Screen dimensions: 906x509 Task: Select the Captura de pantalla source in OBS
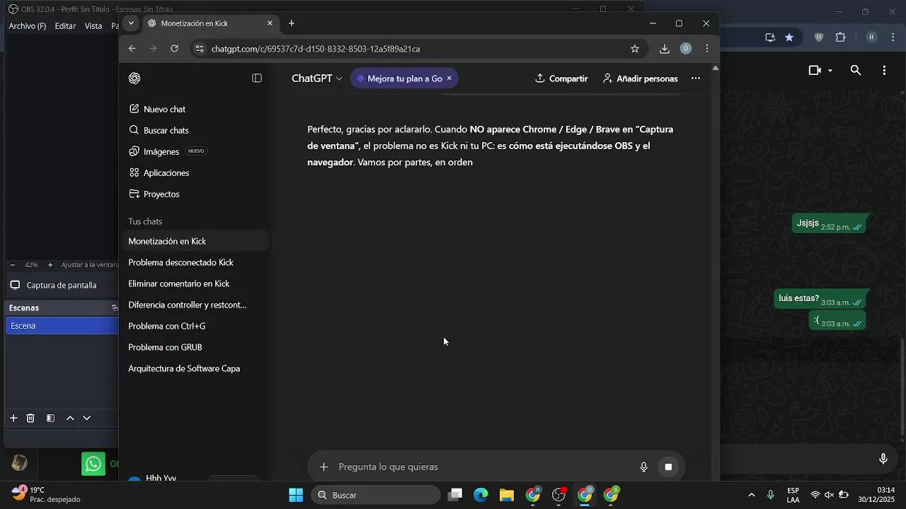pyautogui.click(x=62, y=286)
